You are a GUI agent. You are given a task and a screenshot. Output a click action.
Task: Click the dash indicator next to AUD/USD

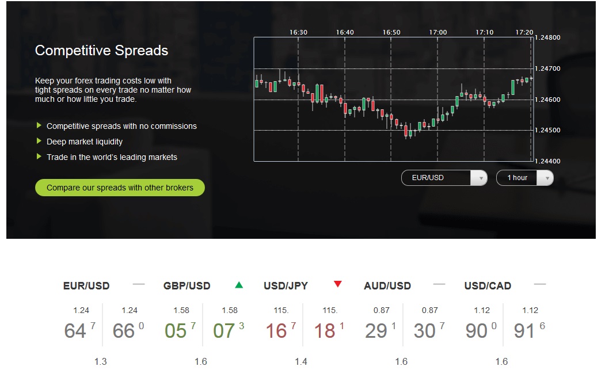pos(439,284)
